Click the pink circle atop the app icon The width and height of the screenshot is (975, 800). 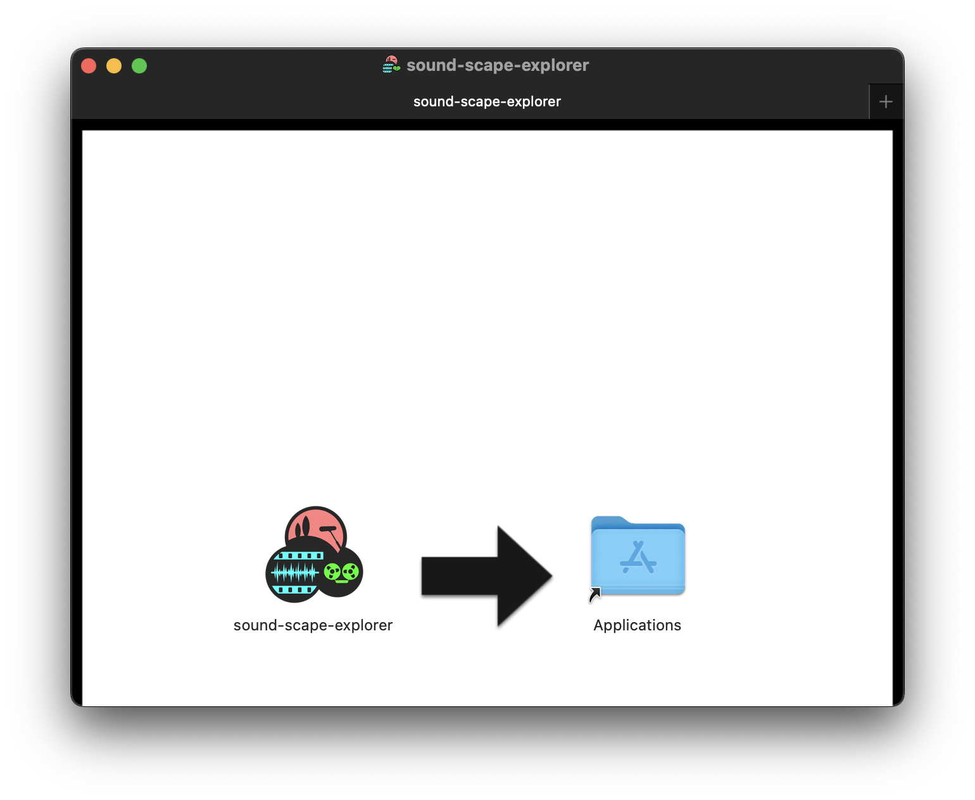pyautogui.click(x=316, y=524)
